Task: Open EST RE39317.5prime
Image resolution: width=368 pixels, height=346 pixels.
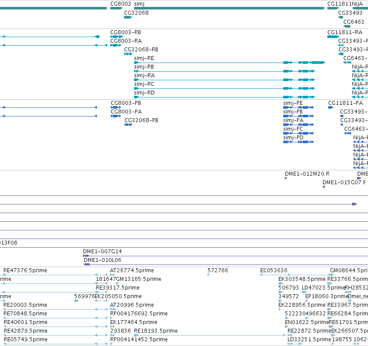Action: [118, 288]
